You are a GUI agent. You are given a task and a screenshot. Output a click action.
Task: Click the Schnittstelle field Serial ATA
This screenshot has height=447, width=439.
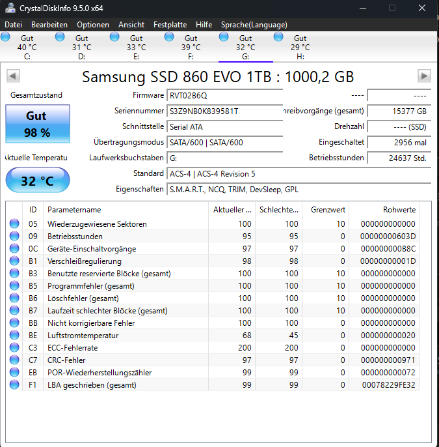[x=225, y=127]
